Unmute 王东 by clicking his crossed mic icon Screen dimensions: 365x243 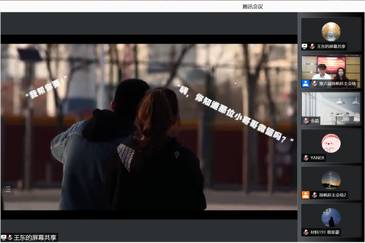312,46
